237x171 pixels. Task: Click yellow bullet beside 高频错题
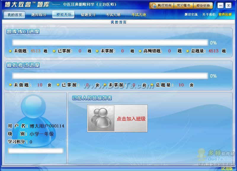140,51
